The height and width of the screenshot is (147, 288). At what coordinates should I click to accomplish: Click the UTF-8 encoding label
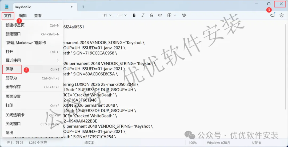tap(257, 142)
